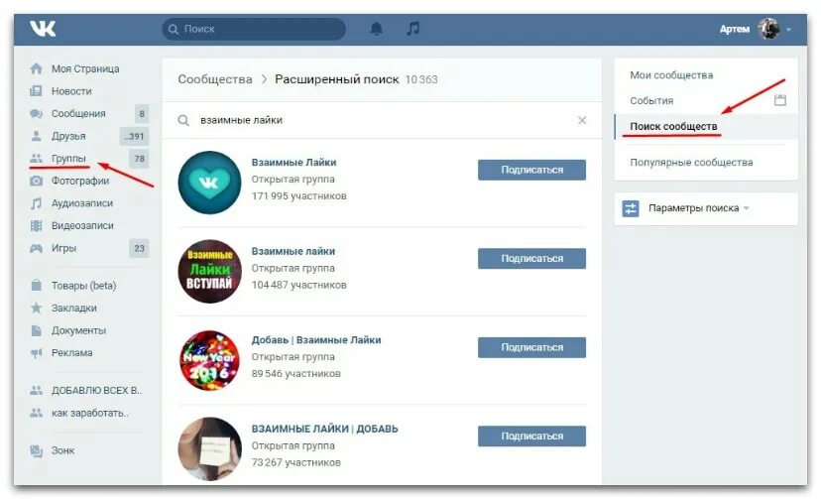Open ВЗАИМНЫЕ ЛАЙКИ | ДОБАВЬ title link

click(324, 429)
